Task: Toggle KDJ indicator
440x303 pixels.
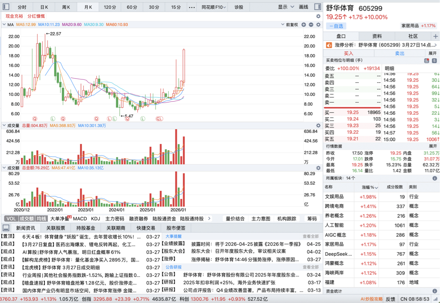Action: pos(96,219)
